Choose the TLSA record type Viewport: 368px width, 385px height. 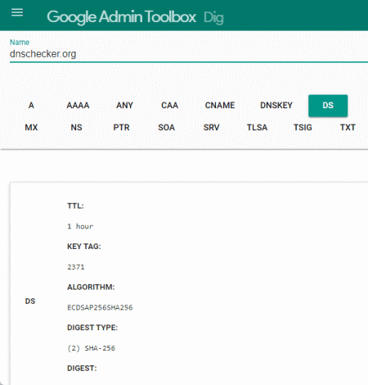tap(257, 128)
